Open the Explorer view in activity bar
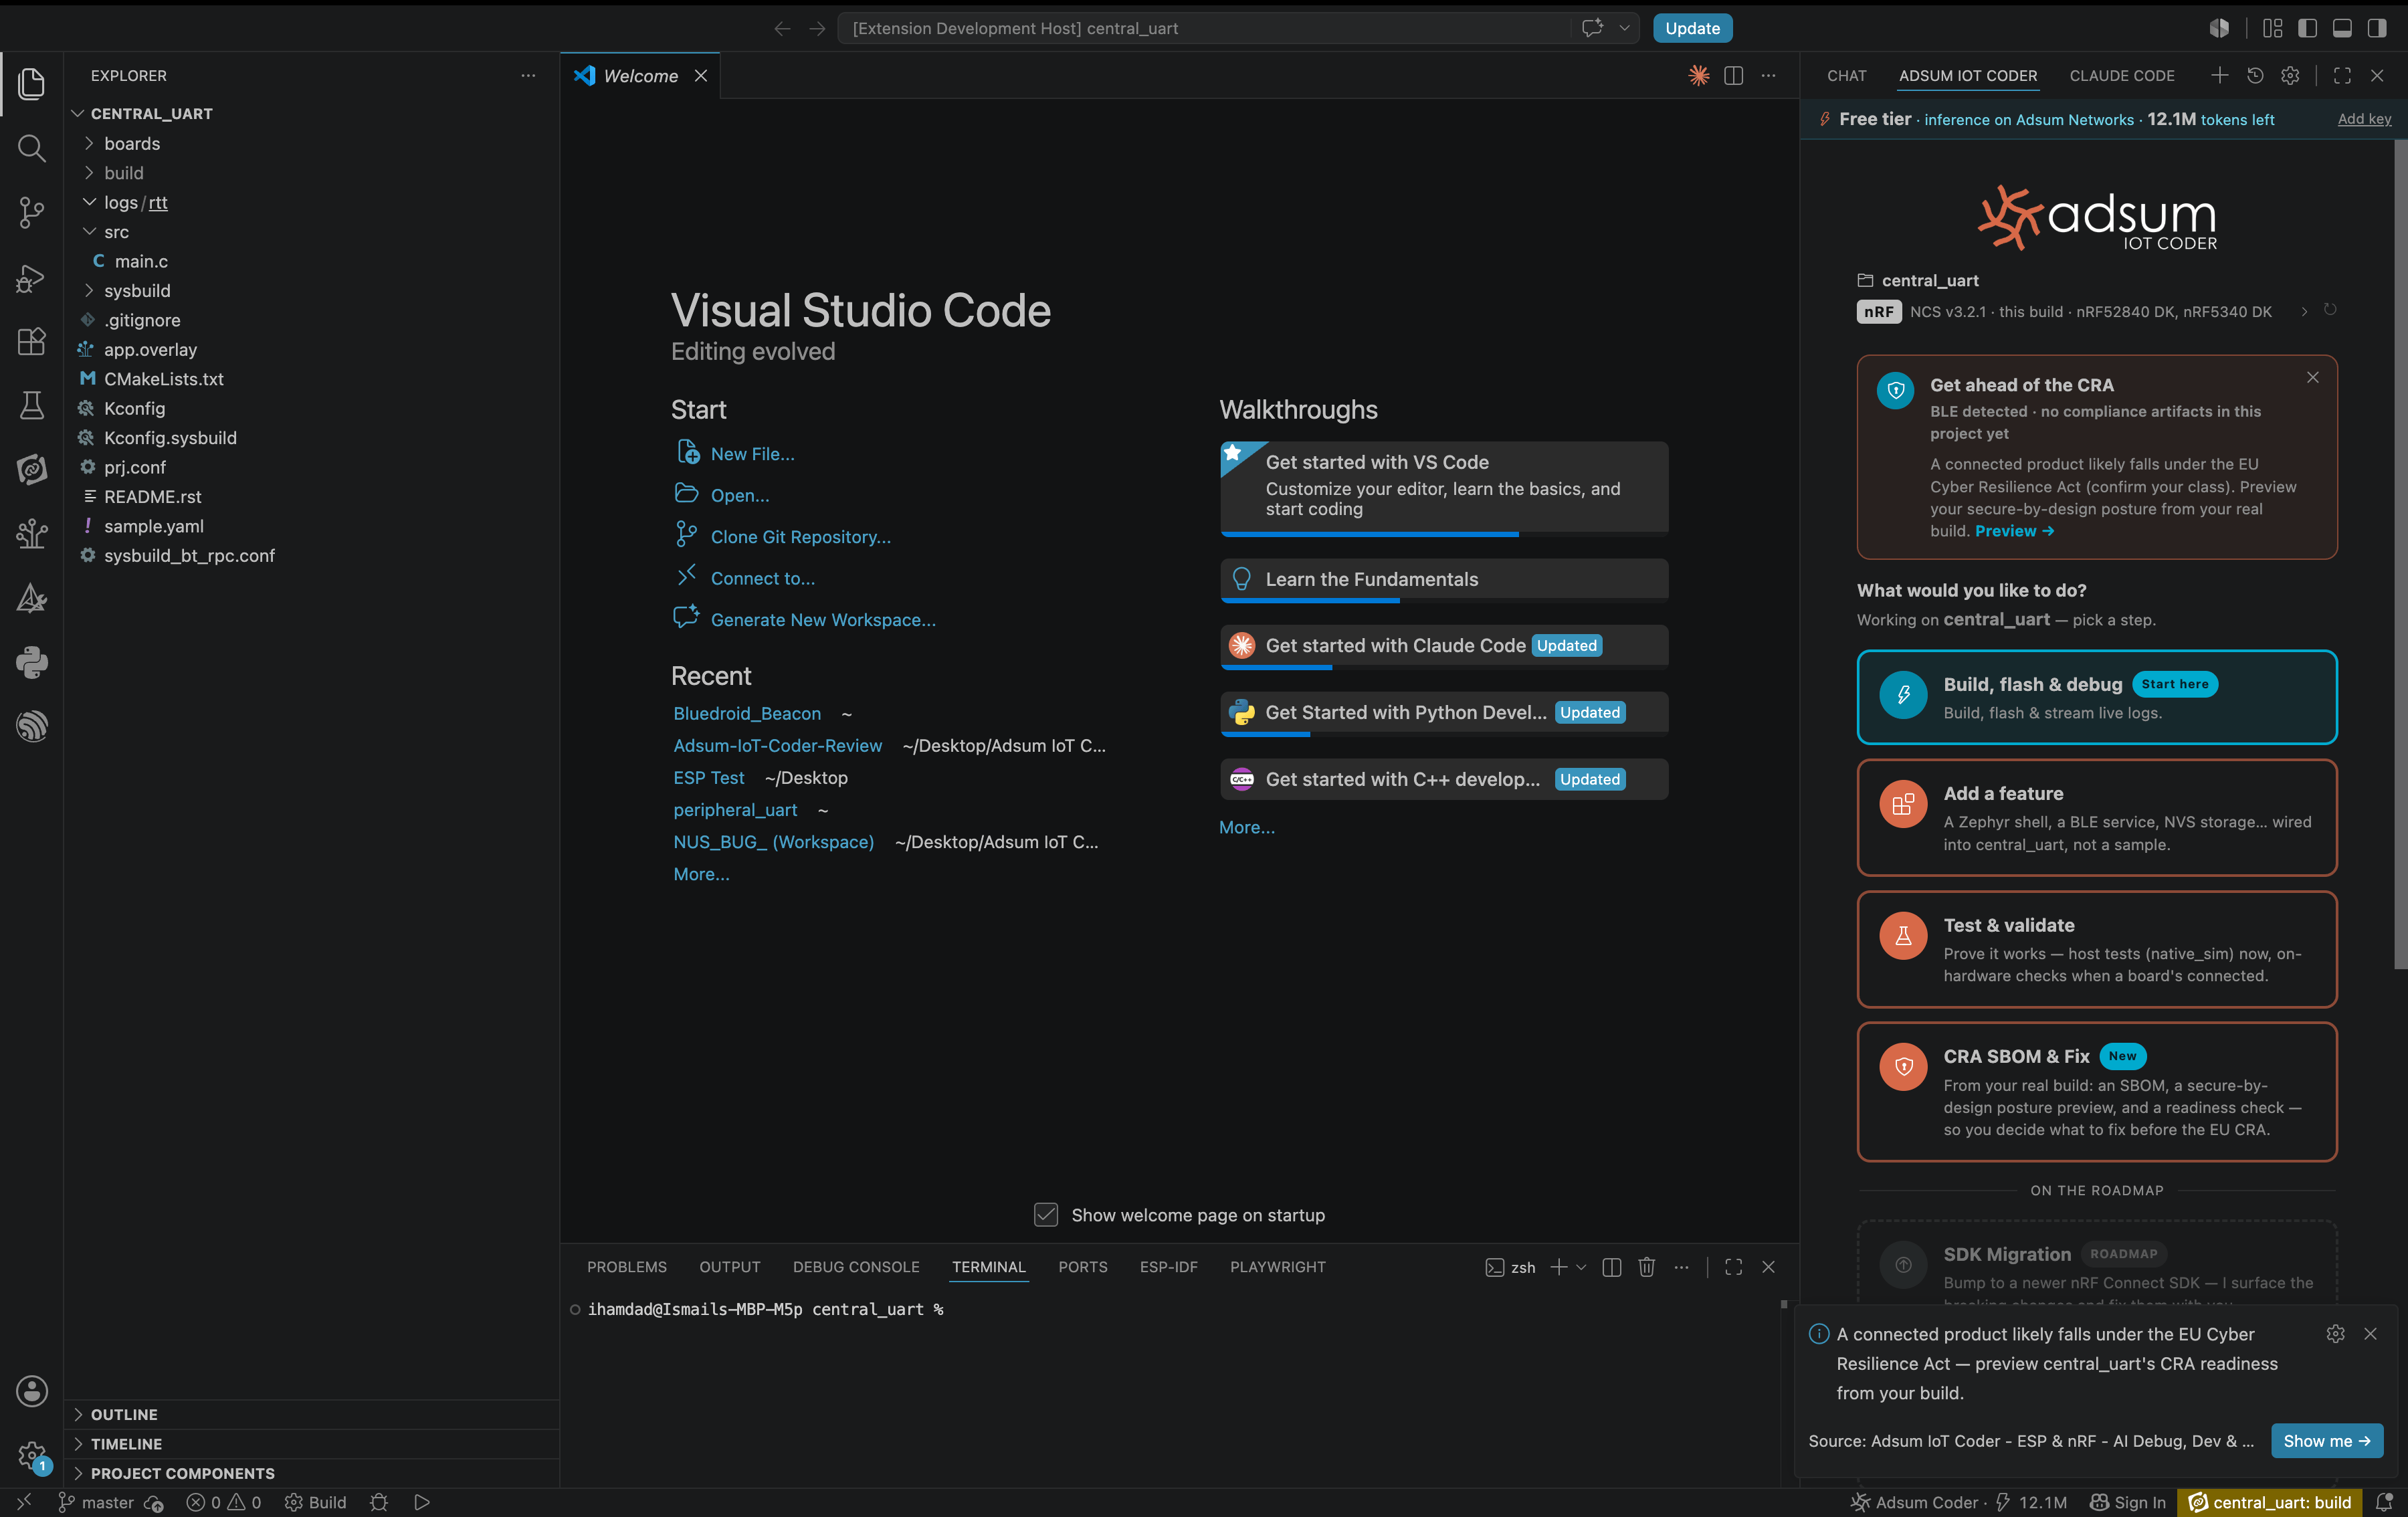The height and width of the screenshot is (1517, 2408). point(31,84)
